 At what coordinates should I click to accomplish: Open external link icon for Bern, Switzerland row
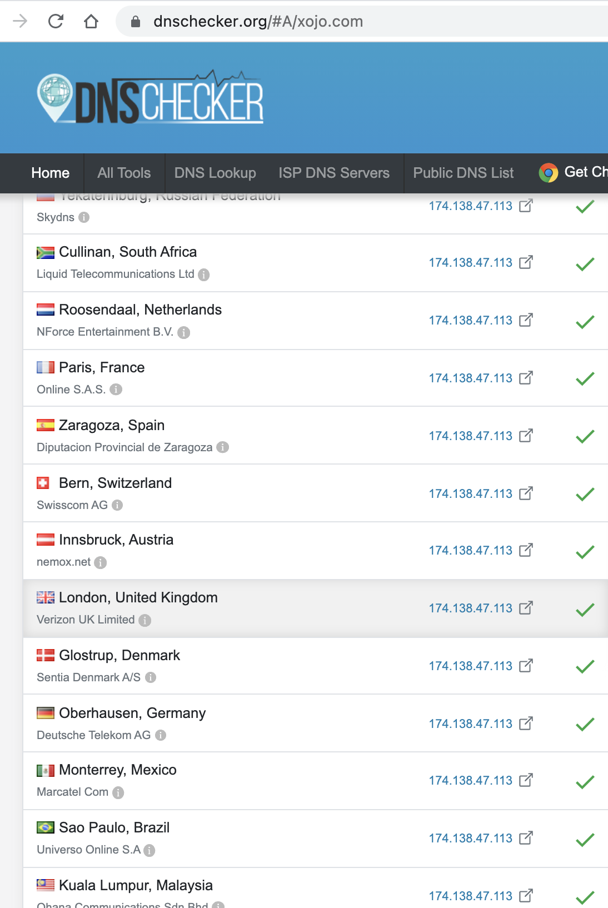pos(526,493)
